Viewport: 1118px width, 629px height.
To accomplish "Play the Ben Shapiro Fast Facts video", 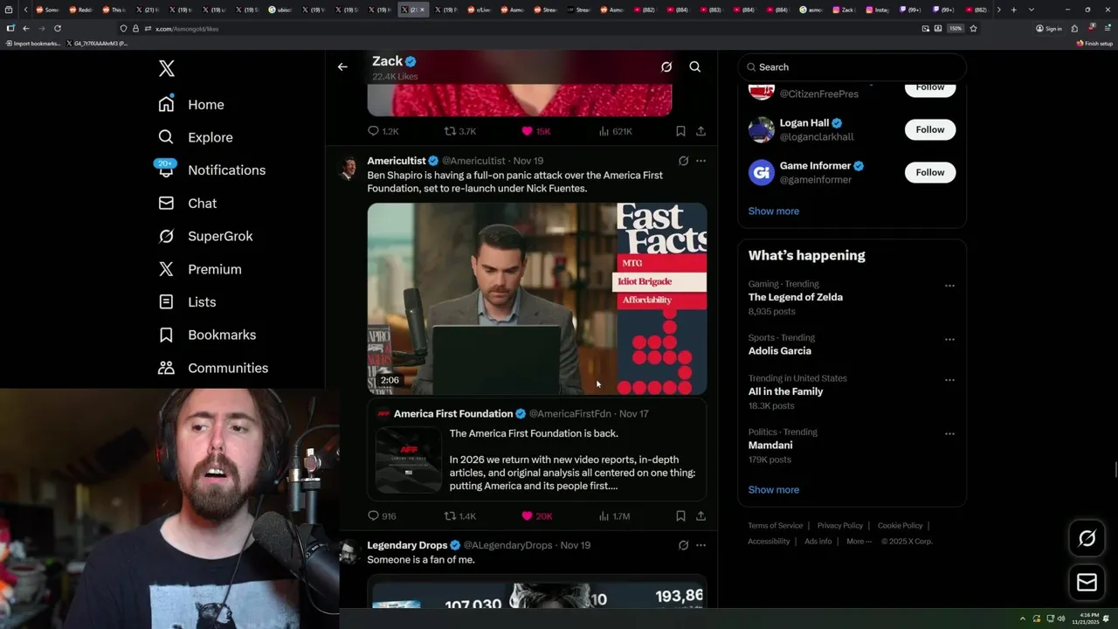I will point(536,299).
